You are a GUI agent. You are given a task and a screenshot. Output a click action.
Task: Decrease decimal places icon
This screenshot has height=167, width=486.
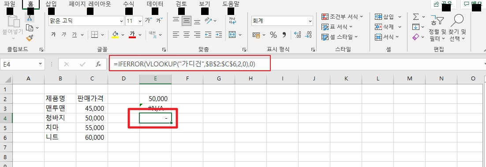point(308,35)
